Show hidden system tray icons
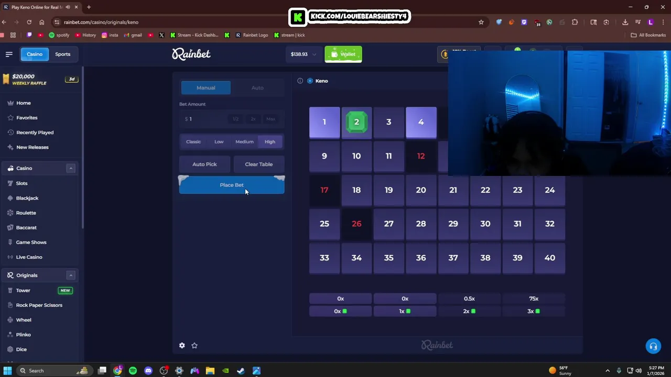This screenshot has width=671, height=377. tap(608, 371)
